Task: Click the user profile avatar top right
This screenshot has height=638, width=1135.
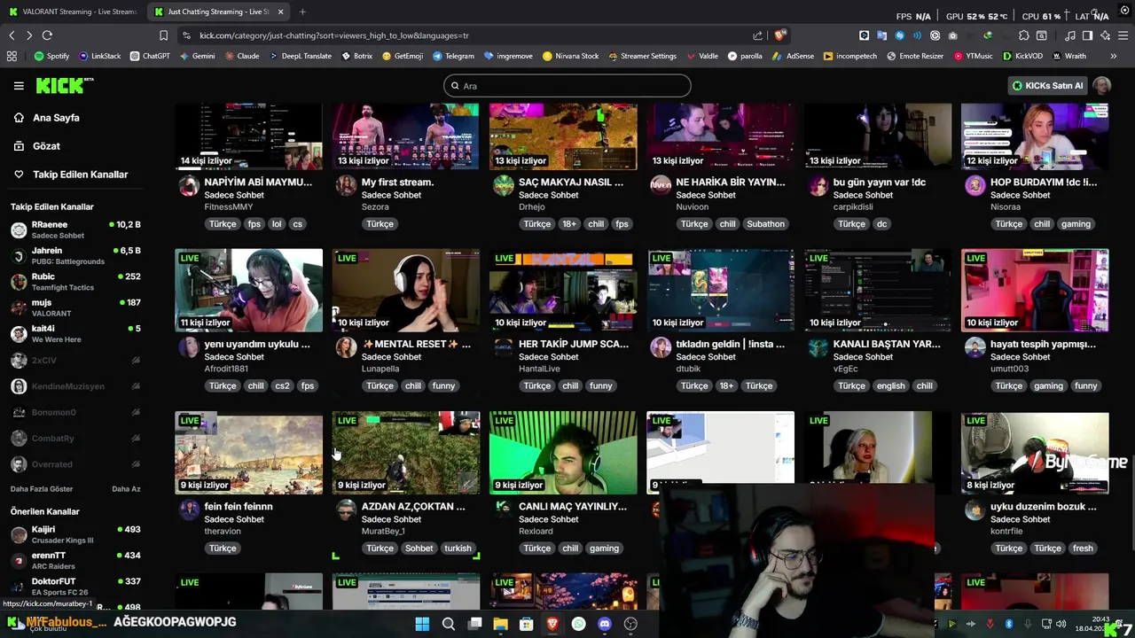Action: click(x=1101, y=85)
